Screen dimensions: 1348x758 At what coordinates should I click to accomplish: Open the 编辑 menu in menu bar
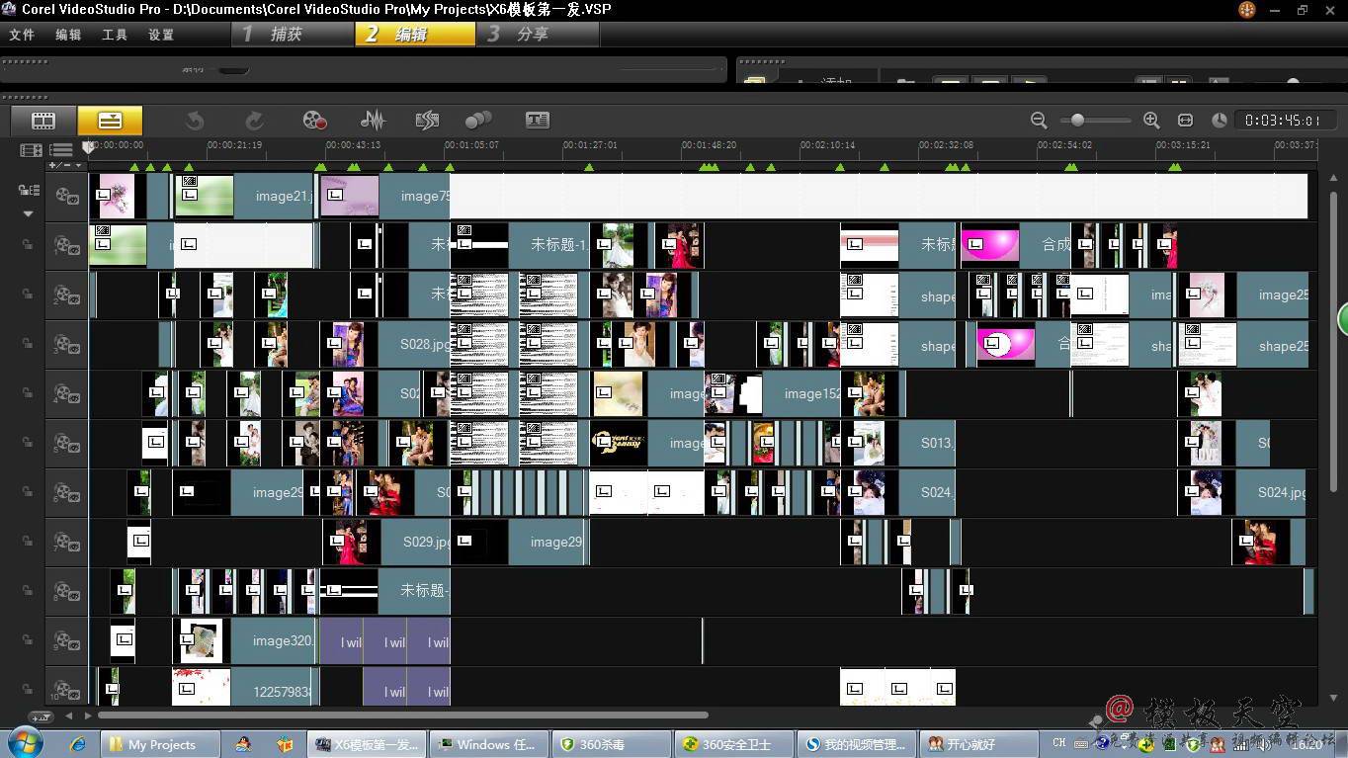68,35
